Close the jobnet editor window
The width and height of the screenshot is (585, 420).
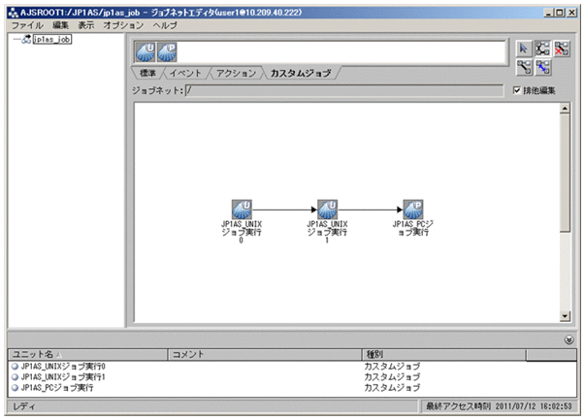572,13
